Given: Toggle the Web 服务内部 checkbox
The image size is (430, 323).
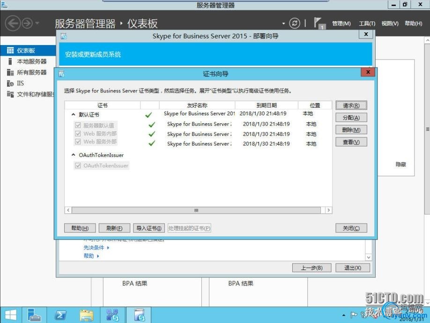Looking at the screenshot, I should click(x=78, y=134).
